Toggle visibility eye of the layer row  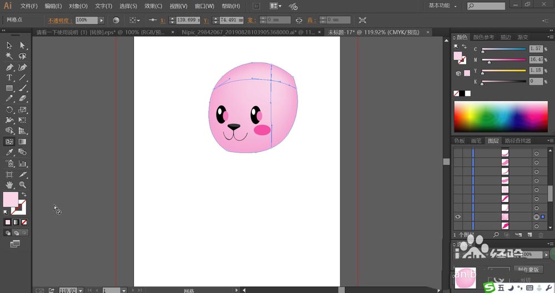(x=458, y=217)
